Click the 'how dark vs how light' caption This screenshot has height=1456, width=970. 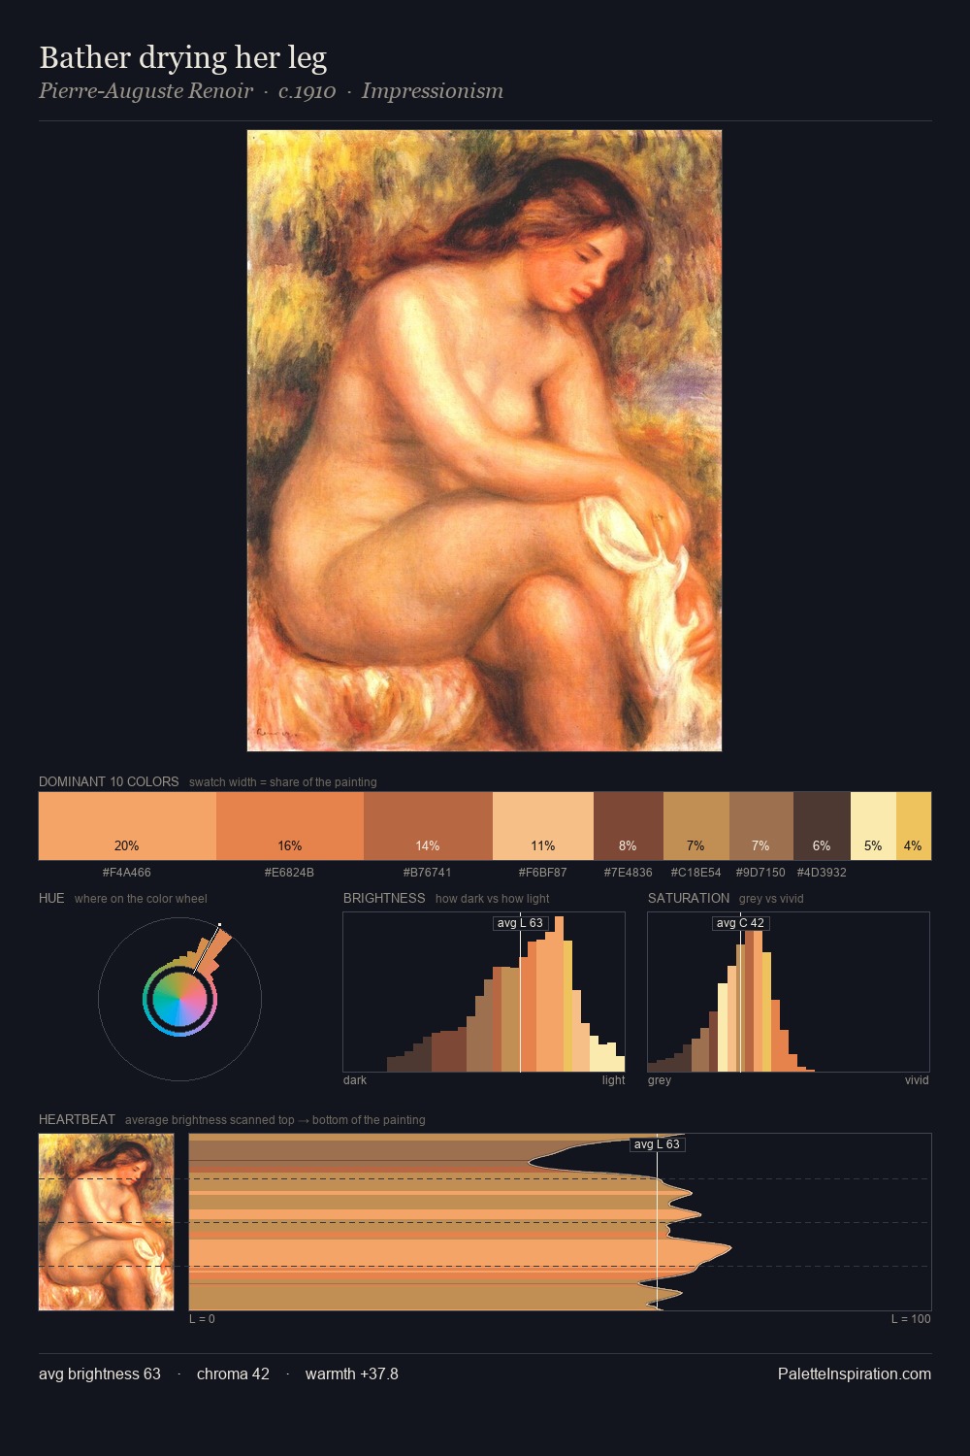pos(492,899)
